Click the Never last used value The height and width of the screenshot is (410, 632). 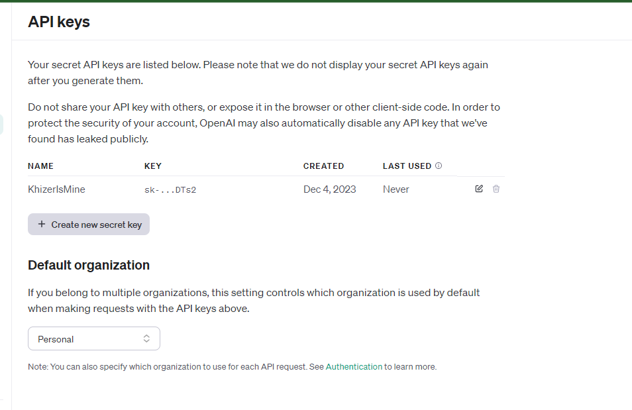tap(395, 189)
